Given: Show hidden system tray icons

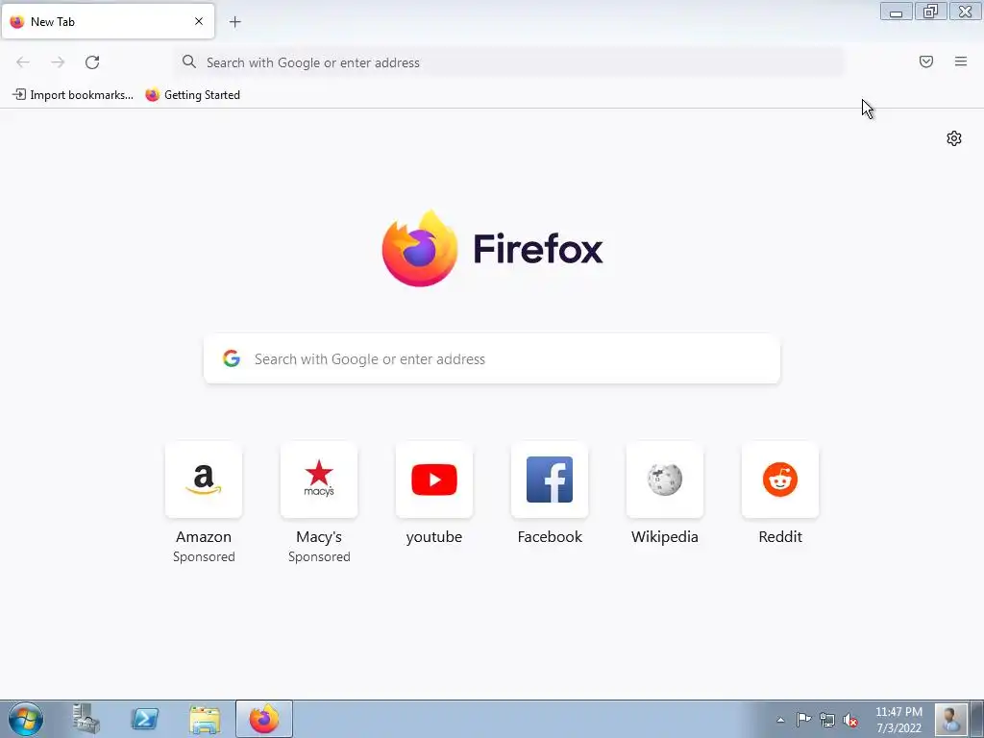Looking at the screenshot, I should click(x=780, y=720).
